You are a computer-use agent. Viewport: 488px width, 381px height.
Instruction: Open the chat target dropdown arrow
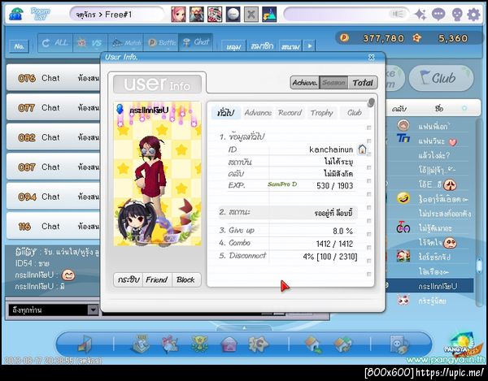tap(93, 310)
